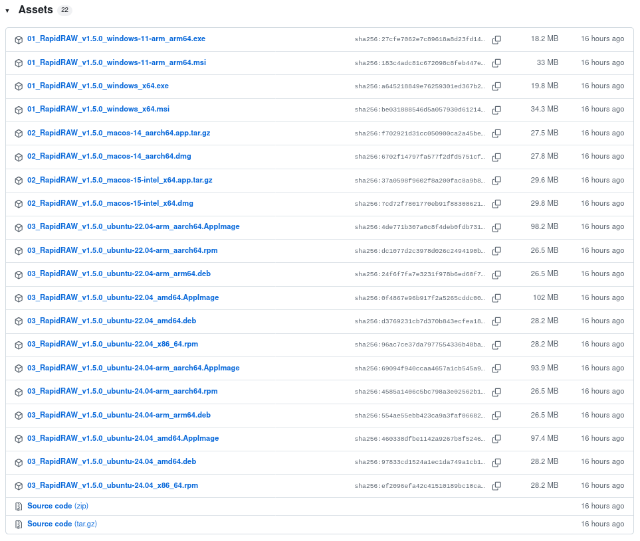Download macos-15-intel_x64.dmg asset

coord(110,203)
